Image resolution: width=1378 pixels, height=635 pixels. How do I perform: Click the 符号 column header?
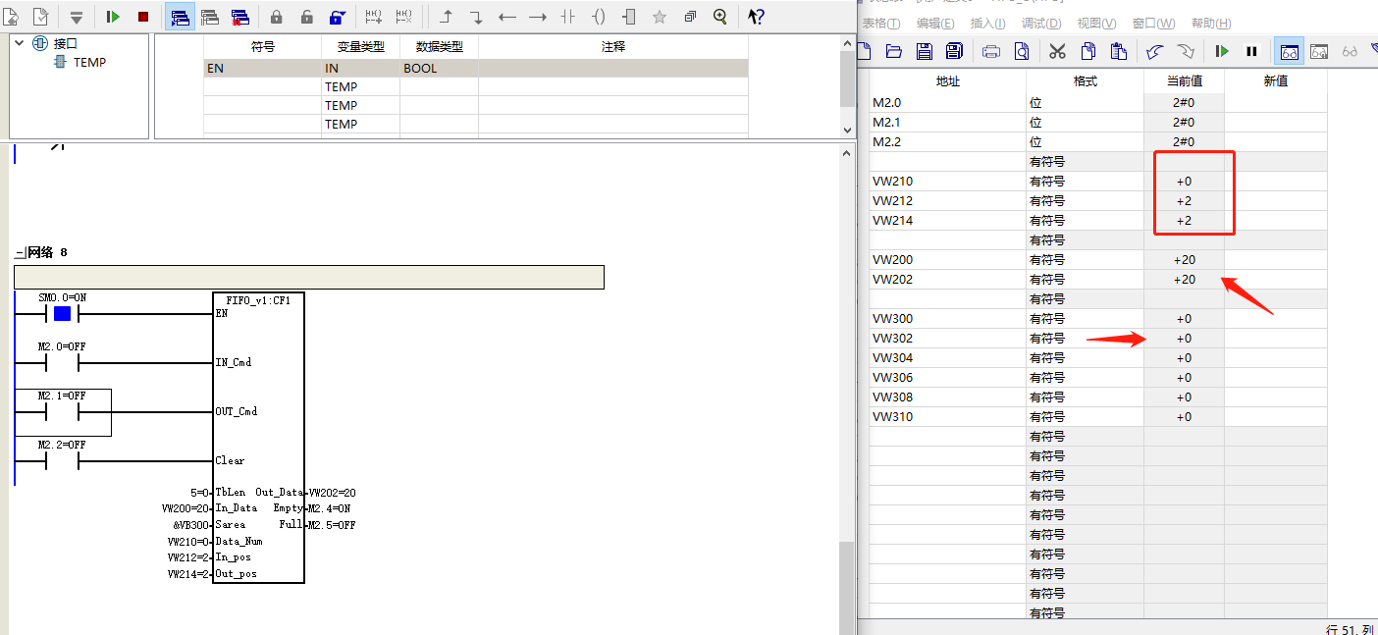[x=263, y=46]
